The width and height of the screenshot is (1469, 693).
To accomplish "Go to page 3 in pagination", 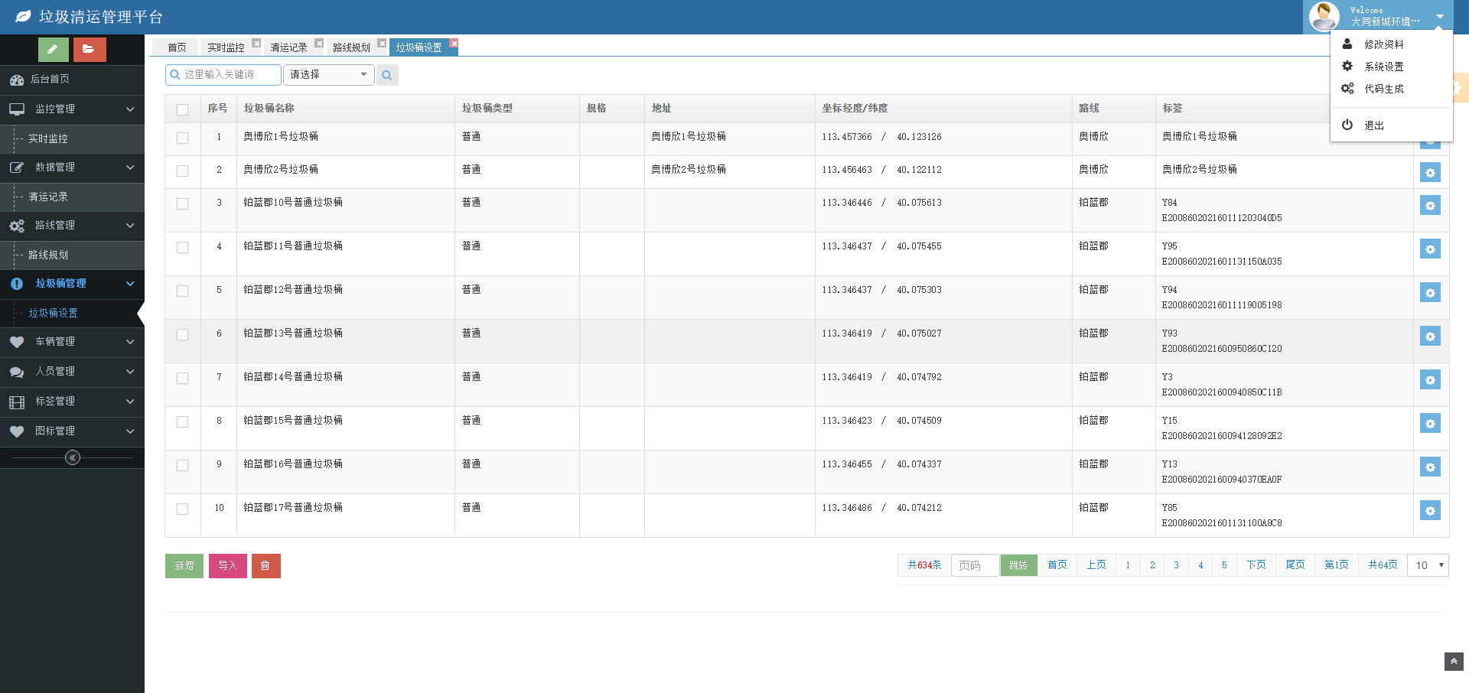I will coord(1176,565).
